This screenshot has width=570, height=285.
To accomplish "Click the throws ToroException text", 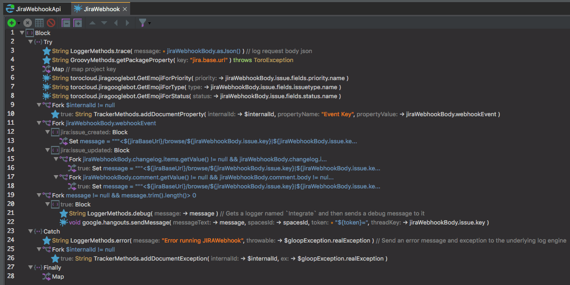I will click(x=263, y=60).
